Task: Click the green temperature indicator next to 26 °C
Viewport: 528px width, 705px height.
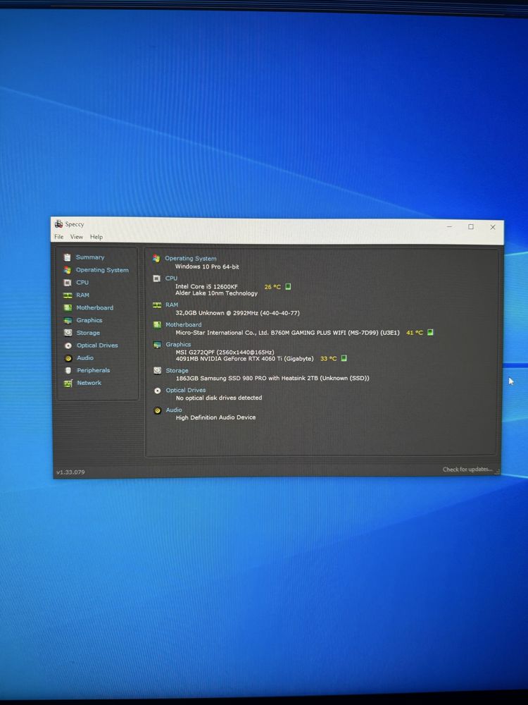Action: coord(288,286)
